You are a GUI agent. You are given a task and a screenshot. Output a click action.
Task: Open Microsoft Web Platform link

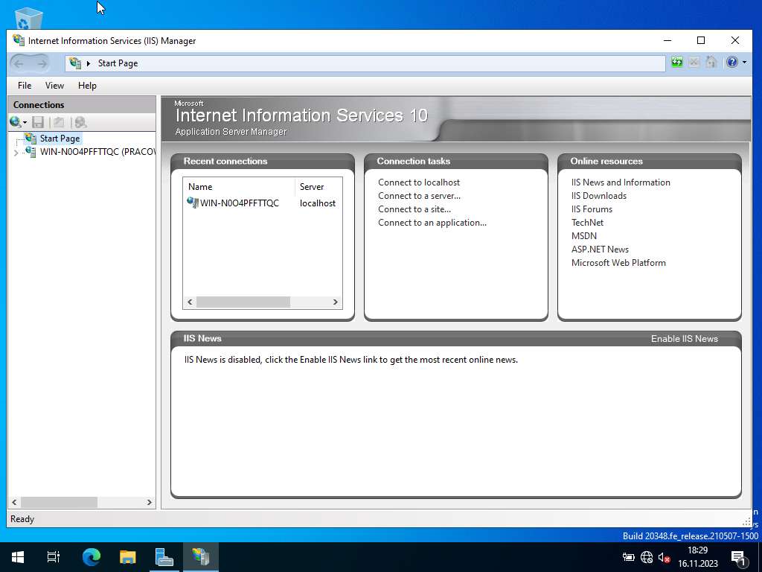pos(618,263)
